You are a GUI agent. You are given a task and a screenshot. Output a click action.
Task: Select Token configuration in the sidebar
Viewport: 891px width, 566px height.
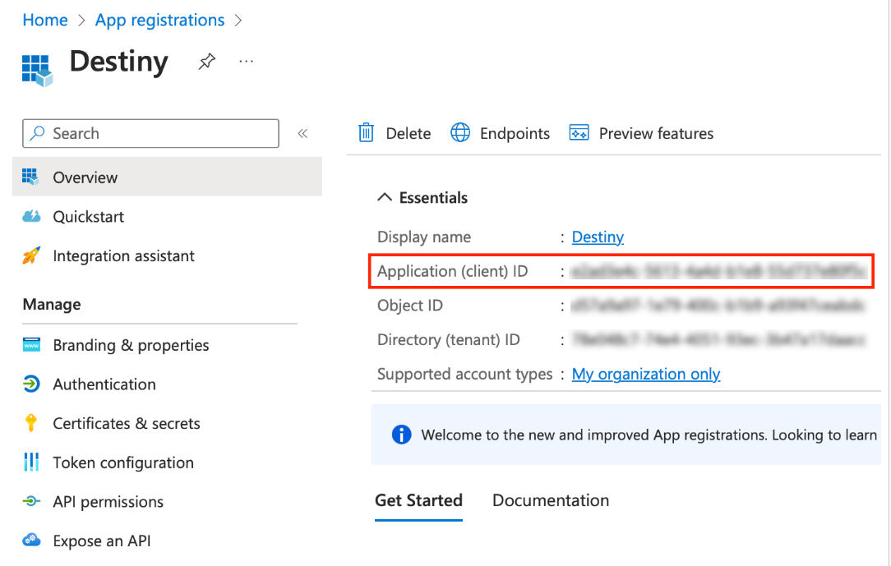pyautogui.click(x=122, y=462)
